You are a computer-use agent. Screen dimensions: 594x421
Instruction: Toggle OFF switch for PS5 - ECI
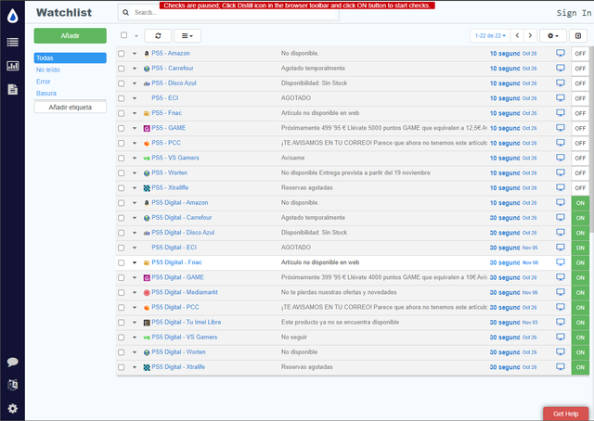pyautogui.click(x=580, y=98)
